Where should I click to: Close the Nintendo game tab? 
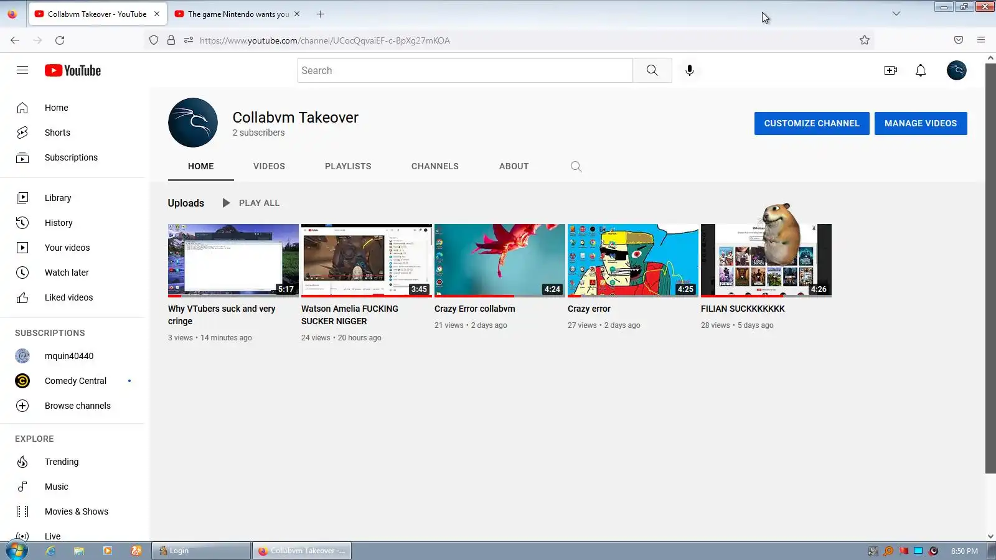[297, 14]
